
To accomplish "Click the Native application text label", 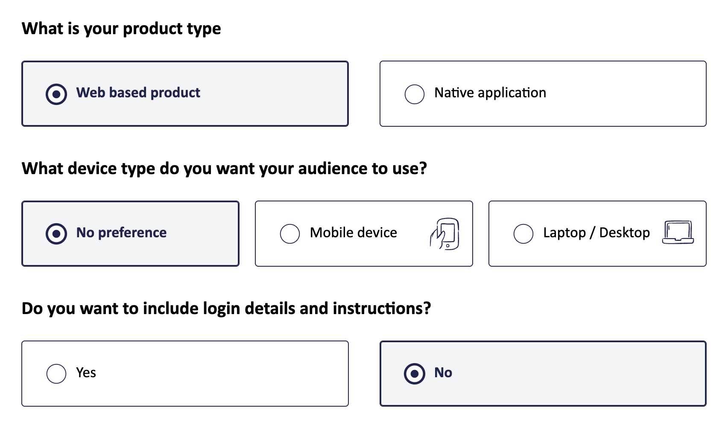I will point(489,93).
